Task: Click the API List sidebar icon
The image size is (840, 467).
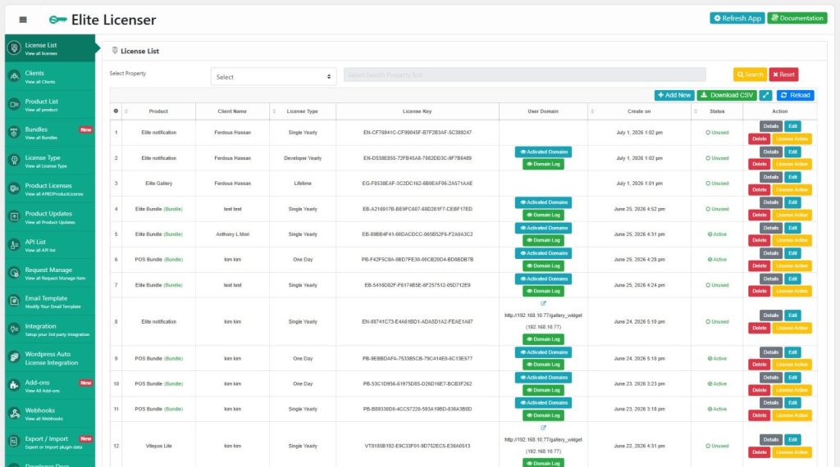Action: [14, 245]
